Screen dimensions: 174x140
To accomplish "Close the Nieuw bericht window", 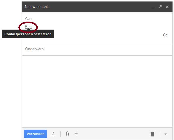I will [x=167, y=7].
